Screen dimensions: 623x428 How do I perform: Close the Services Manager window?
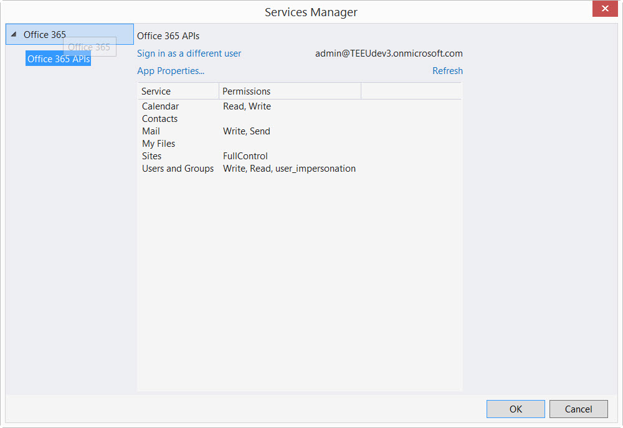[605, 9]
